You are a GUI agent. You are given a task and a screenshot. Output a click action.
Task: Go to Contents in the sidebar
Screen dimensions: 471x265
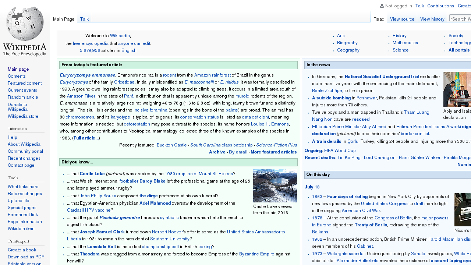[x=17, y=76]
